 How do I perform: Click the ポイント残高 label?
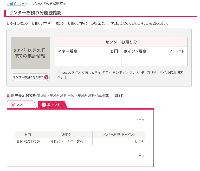(x=135, y=52)
